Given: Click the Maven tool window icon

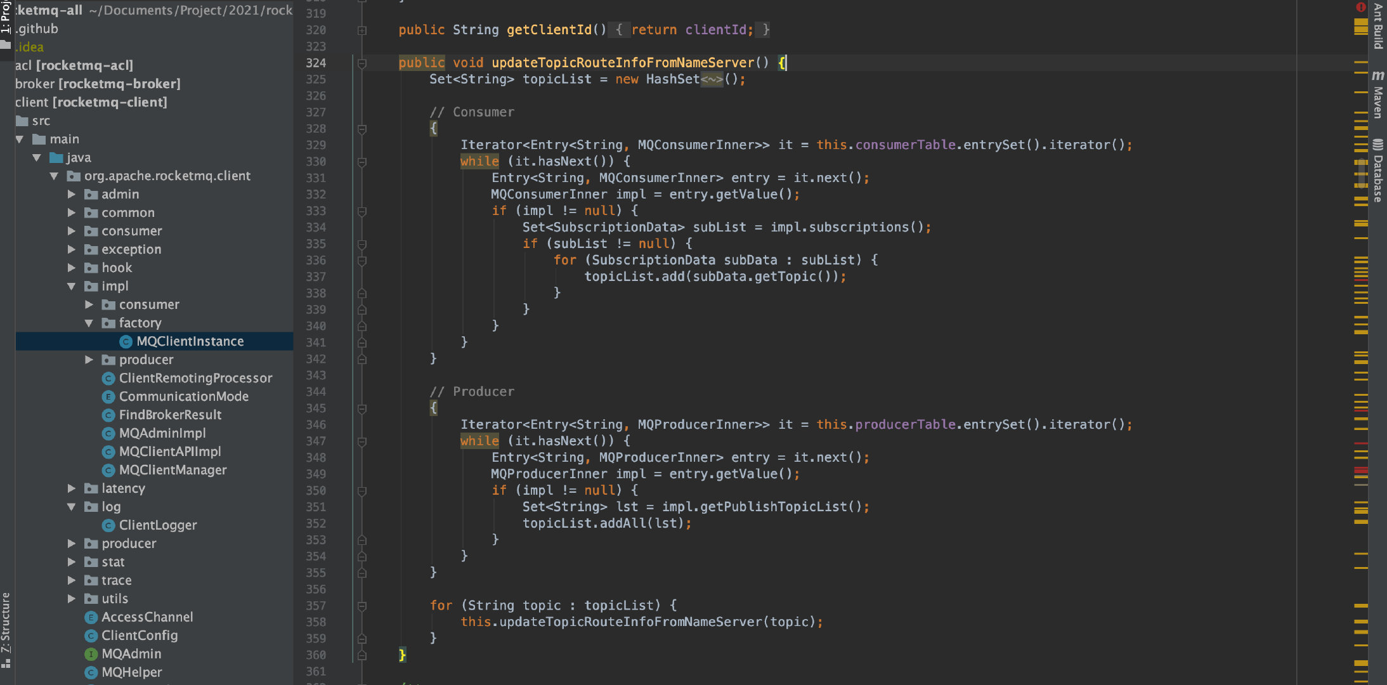Looking at the screenshot, I should click(x=1377, y=75).
